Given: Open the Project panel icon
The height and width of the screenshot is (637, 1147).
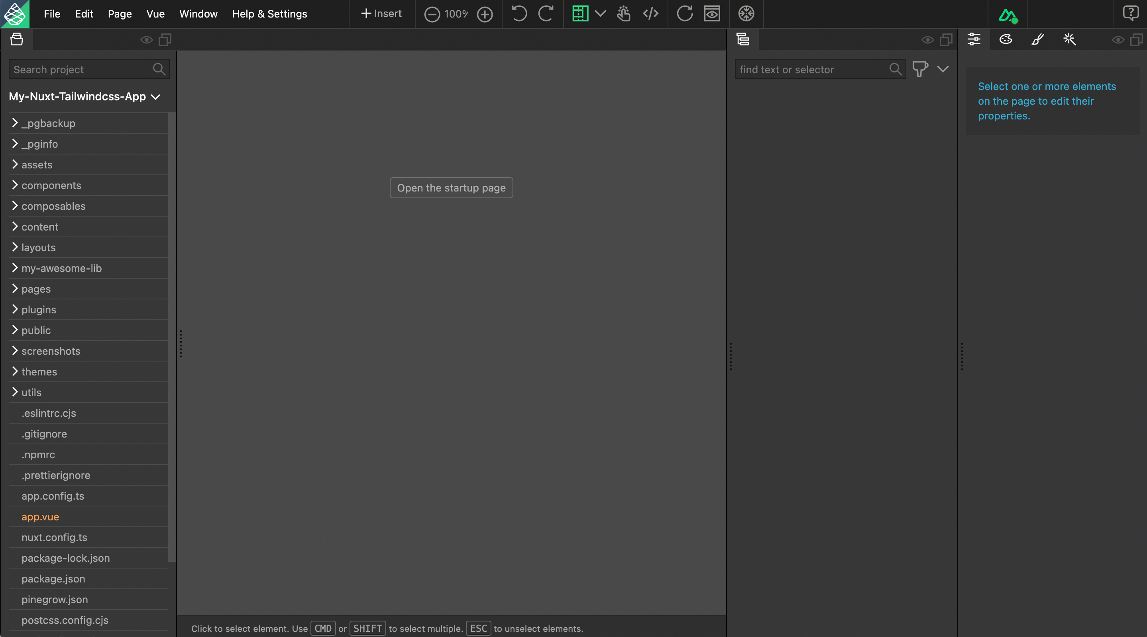Looking at the screenshot, I should (17, 39).
